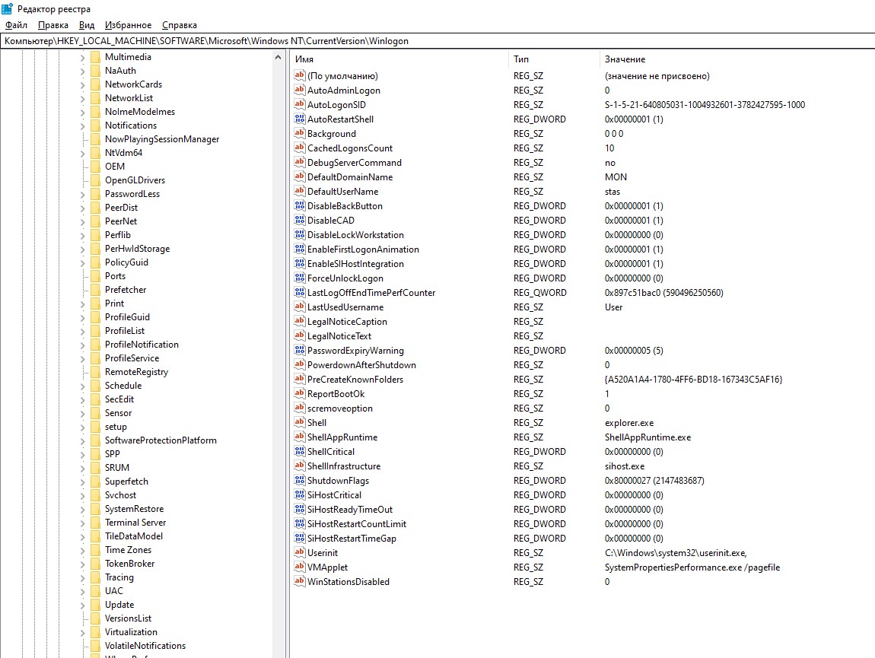The width and height of the screenshot is (875, 658).
Task: Click the Multimedia folder icon
Action: coord(95,57)
